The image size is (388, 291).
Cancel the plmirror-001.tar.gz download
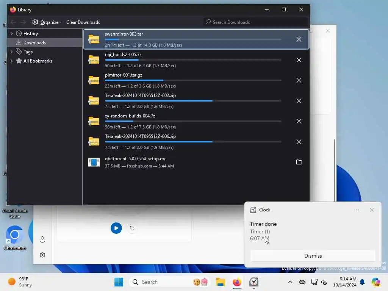(x=299, y=81)
